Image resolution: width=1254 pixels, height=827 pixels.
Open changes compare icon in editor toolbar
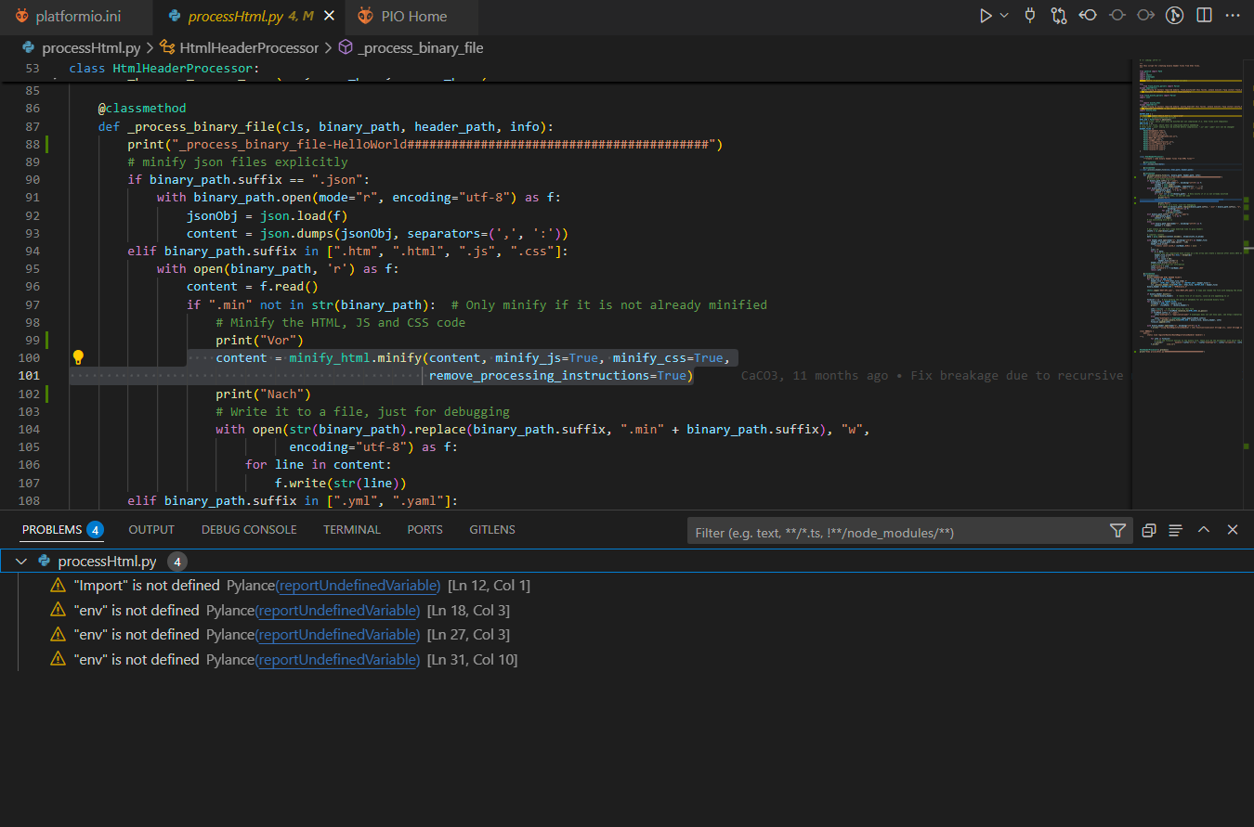click(1060, 16)
